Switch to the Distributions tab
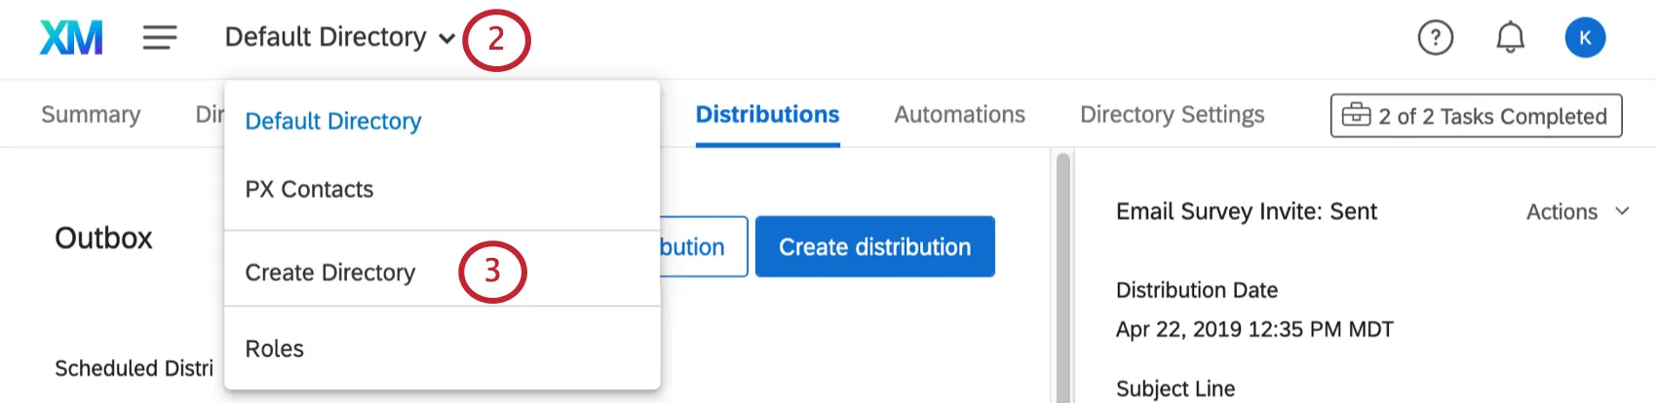 click(767, 115)
